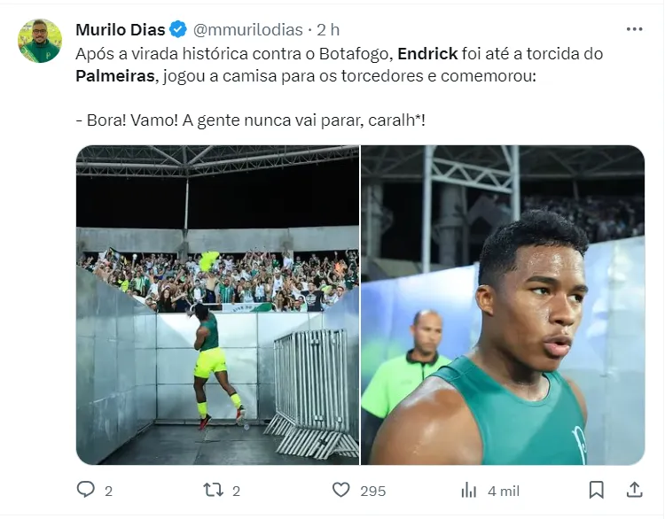The width and height of the screenshot is (665, 519).
Task: Click the reply speech bubble icon
Action: (x=86, y=490)
